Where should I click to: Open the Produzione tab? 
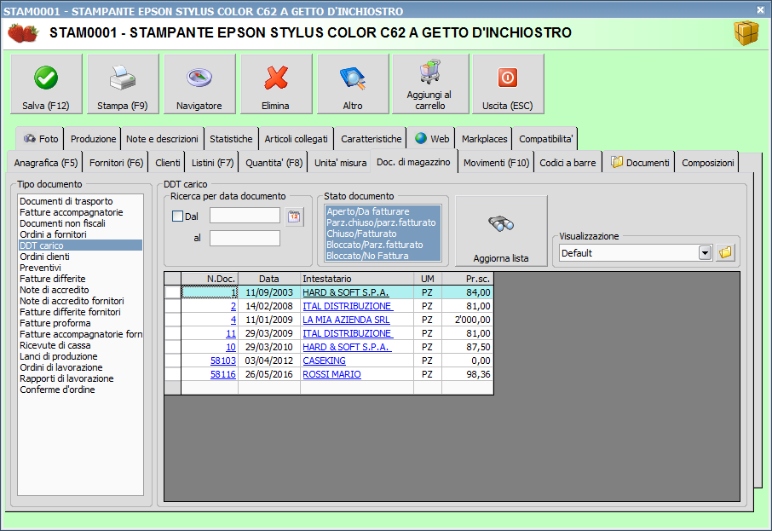click(93, 139)
